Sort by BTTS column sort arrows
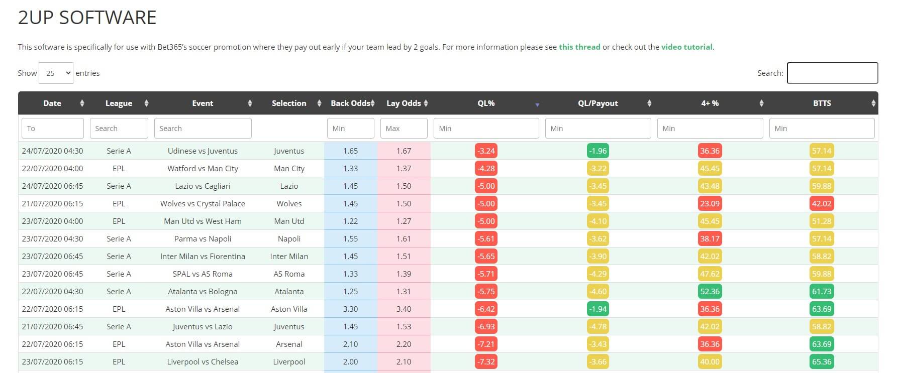The image size is (898, 373). (873, 103)
